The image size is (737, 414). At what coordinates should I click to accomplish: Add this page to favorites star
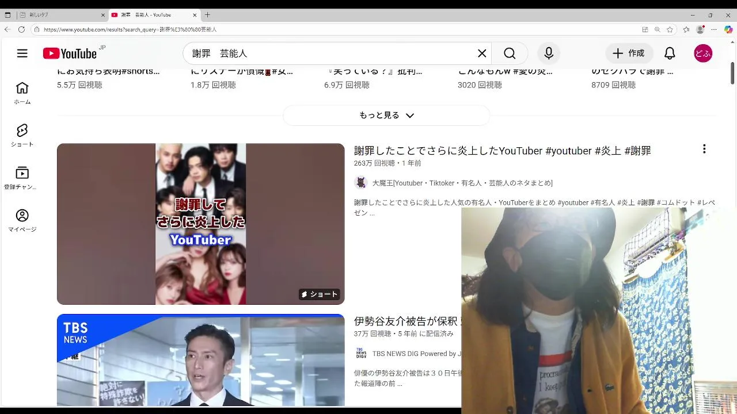[x=670, y=29]
